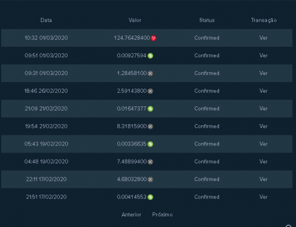Open Ver link for 09:31 01/03/2020 transaction
The width and height of the screenshot is (296, 227).
click(263, 73)
